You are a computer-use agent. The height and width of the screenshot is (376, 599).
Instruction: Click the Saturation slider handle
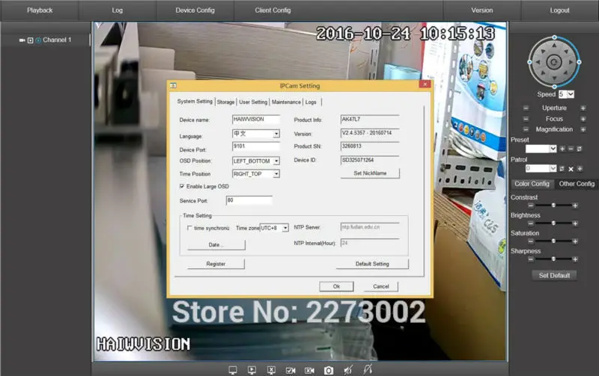[x=553, y=241]
